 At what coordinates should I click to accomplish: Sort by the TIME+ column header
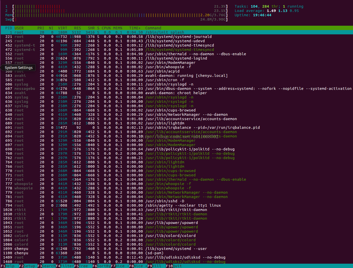tap(135, 28)
